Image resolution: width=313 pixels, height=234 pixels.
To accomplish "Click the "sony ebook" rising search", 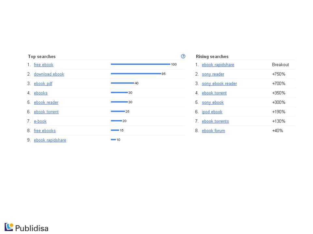I will coord(213,102).
